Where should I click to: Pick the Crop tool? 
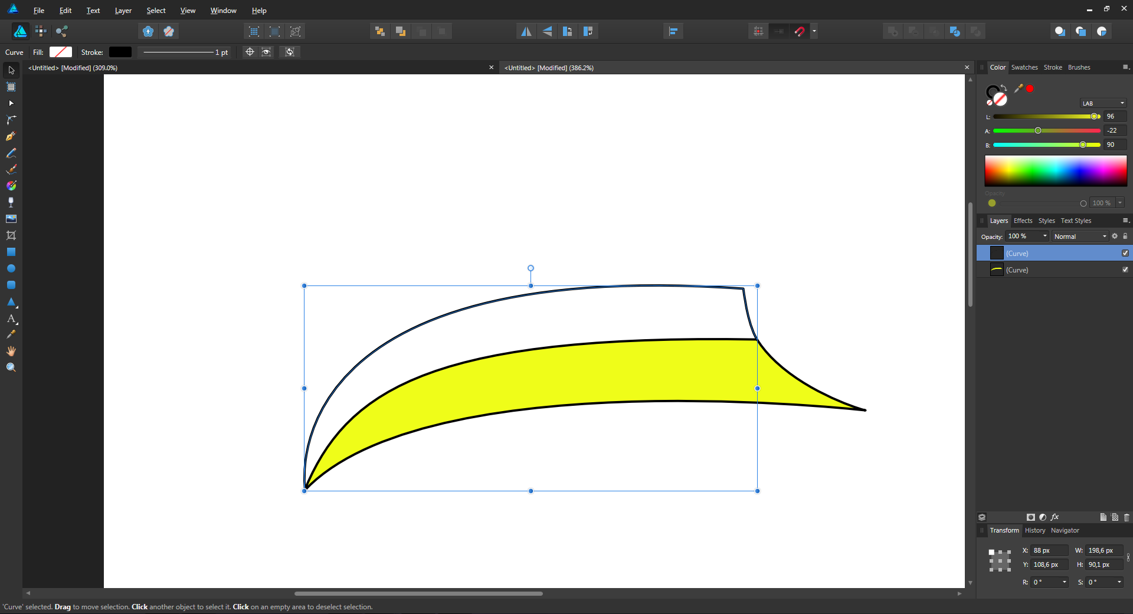(11, 235)
